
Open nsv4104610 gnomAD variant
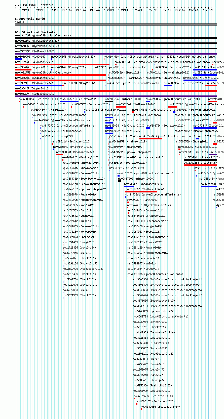pos(132,57)
